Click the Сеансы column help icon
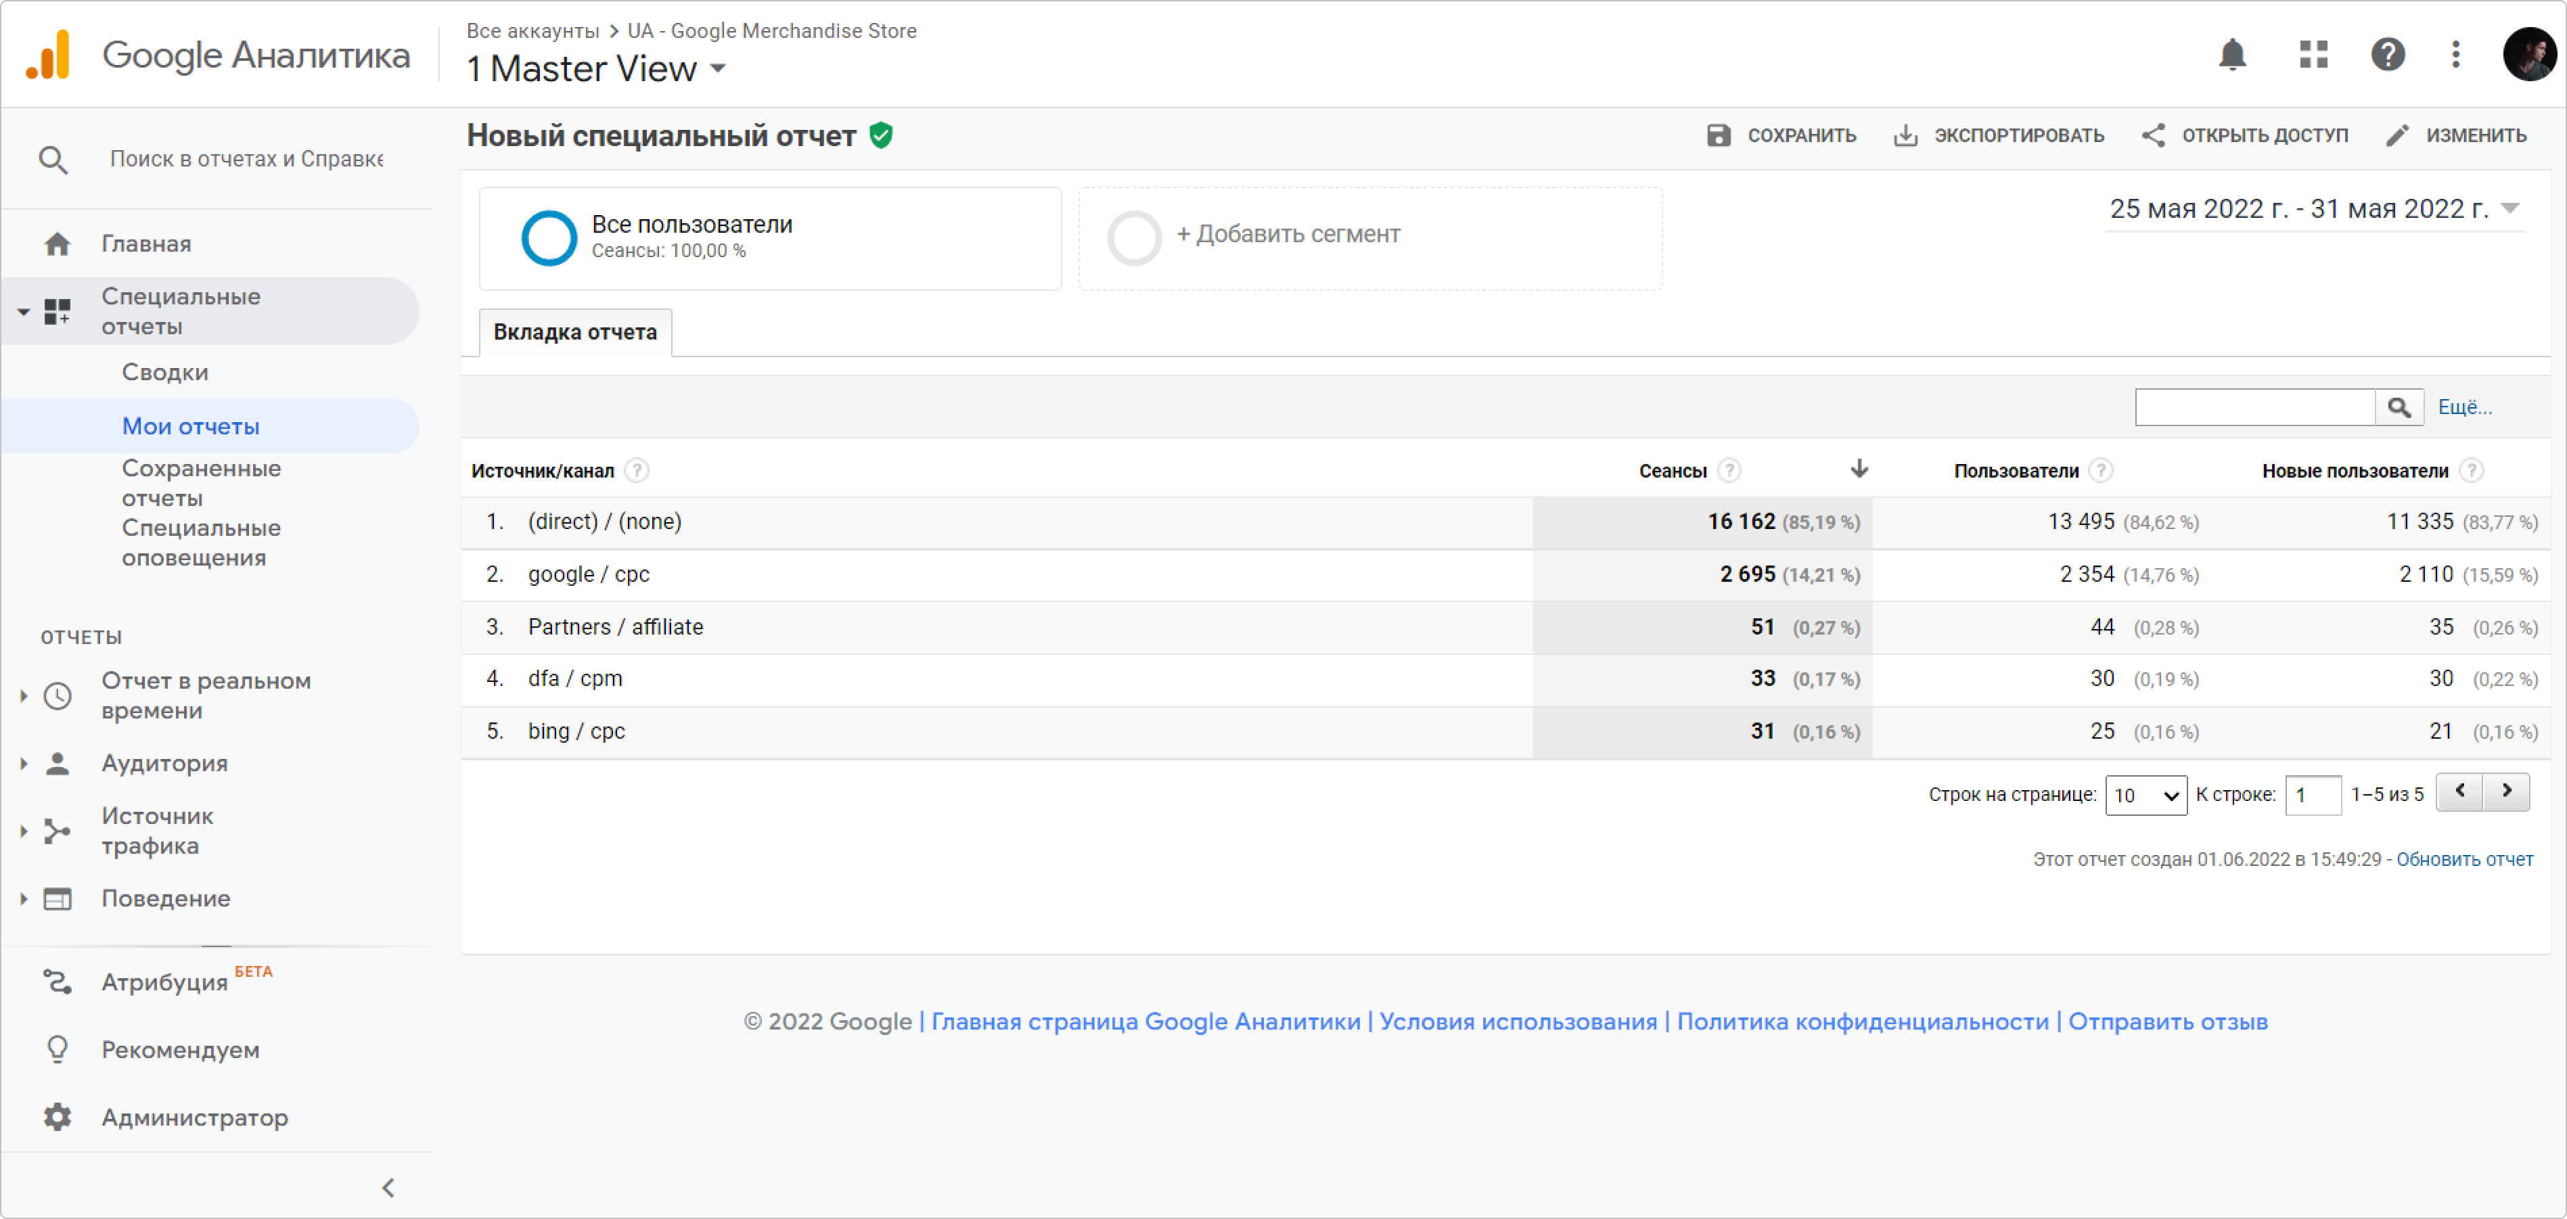The width and height of the screenshot is (2567, 1219). pyautogui.click(x=1730, y=470)
